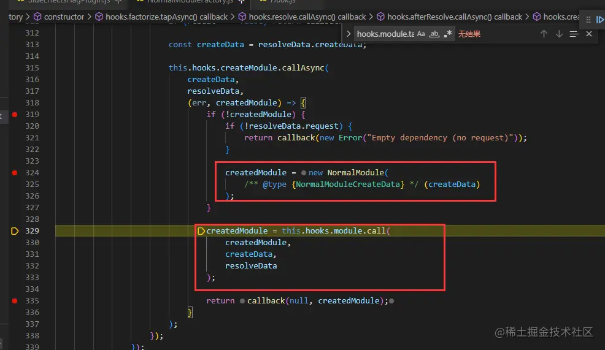Click 'if (!createdModule) {' on line 319

[x=255, y=115]
